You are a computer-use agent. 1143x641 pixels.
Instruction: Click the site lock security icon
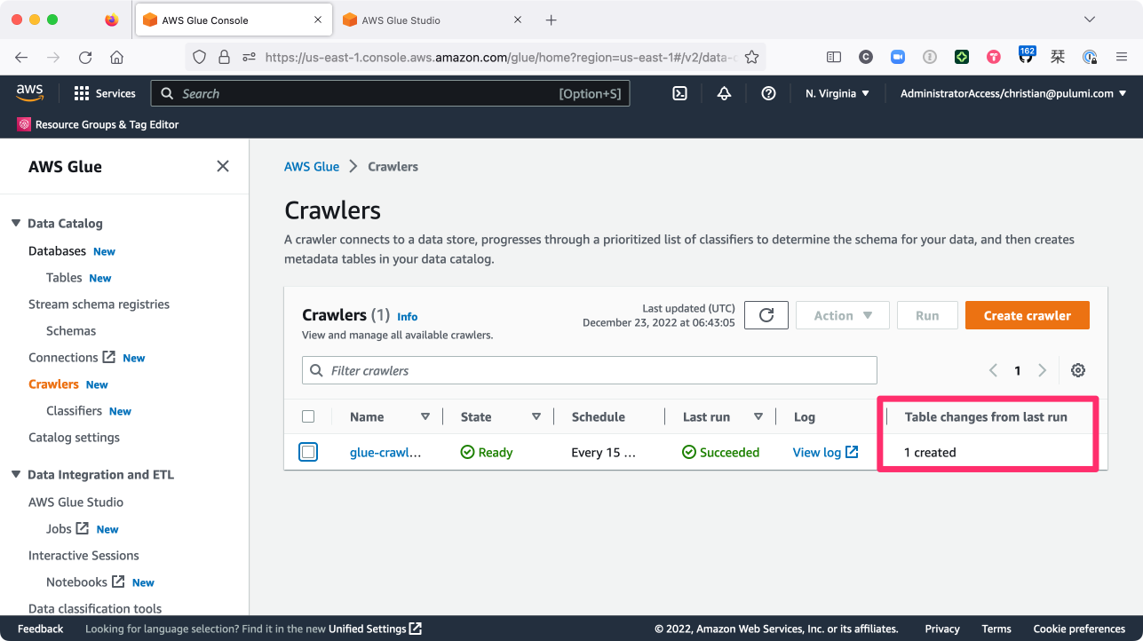click(224, 57)
